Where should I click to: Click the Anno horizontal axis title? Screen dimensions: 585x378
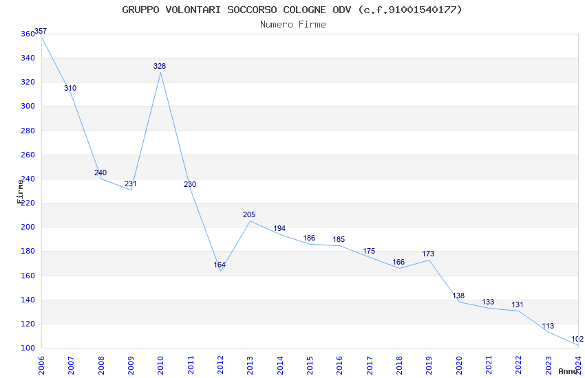point(568,371)
